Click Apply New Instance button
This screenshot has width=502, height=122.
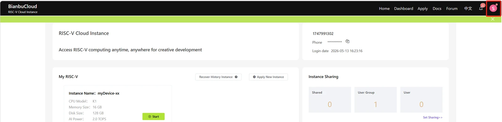(268, 77)
